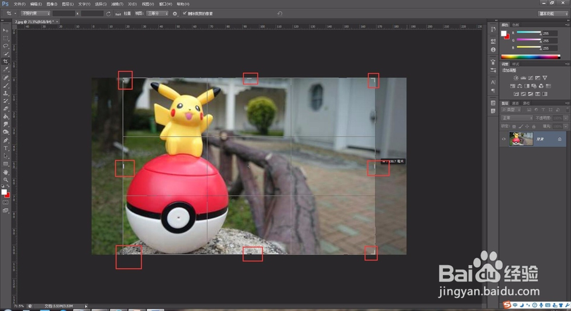Toggle lock image pixels
This screenshot has height=311, width=571.
pos(521,126)
